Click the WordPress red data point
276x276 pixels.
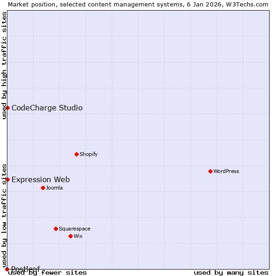click(210, 171)
